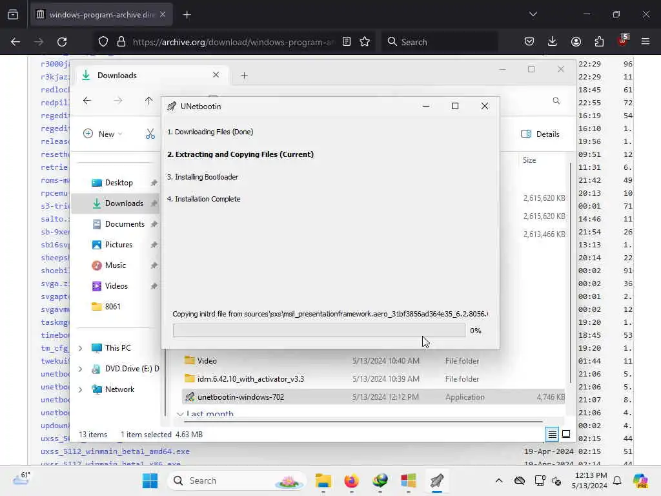This screenshot has height=496, width=661.
Task: Open notification bell in taskbar
Action: 617,480
